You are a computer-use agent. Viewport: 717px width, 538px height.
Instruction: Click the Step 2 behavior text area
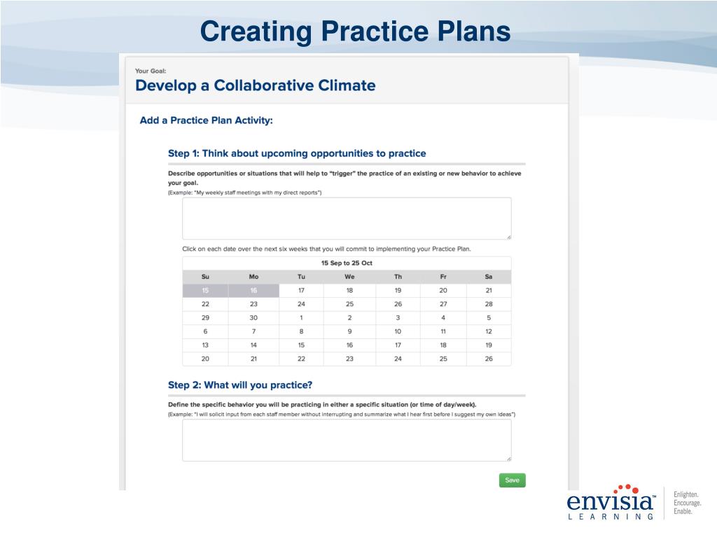point(347,440)
